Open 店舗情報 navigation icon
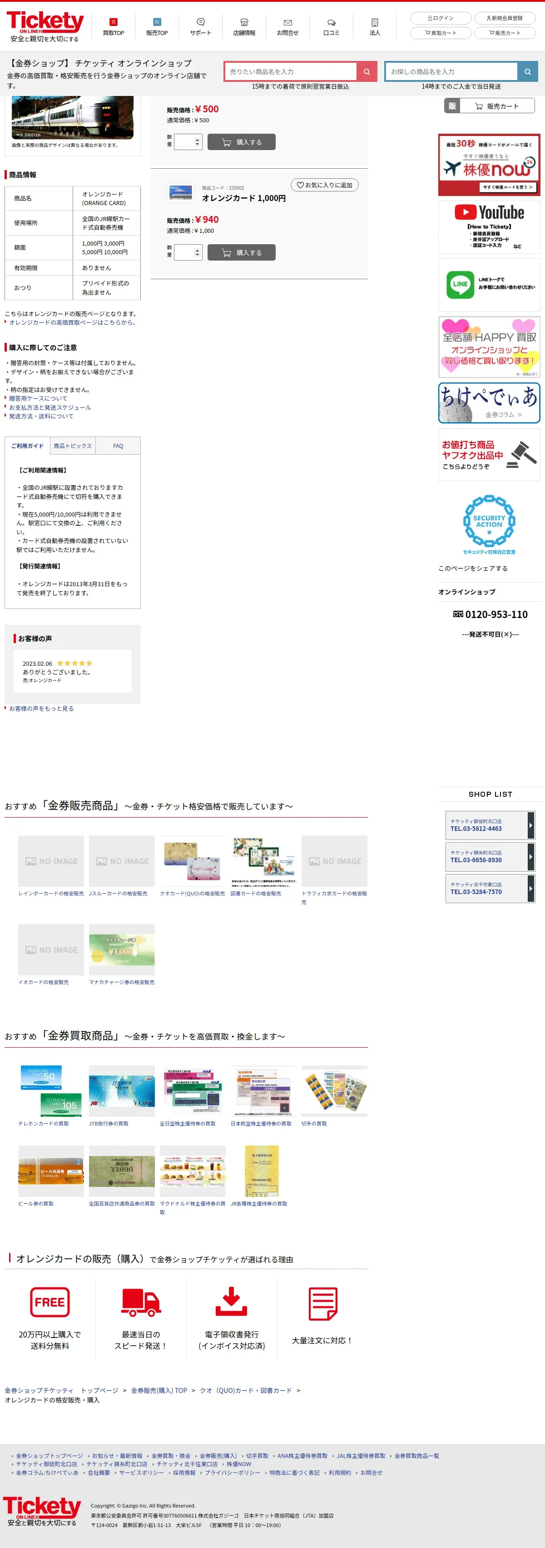 [x=244, y=27]
